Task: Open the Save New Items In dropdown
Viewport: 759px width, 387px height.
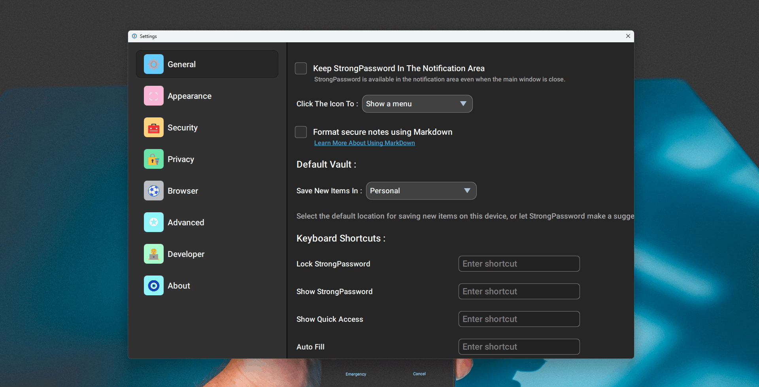Action: point(421,191)
